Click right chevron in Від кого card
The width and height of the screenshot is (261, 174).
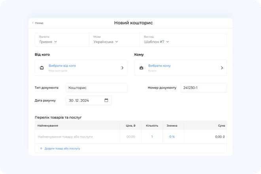point(122,68)
